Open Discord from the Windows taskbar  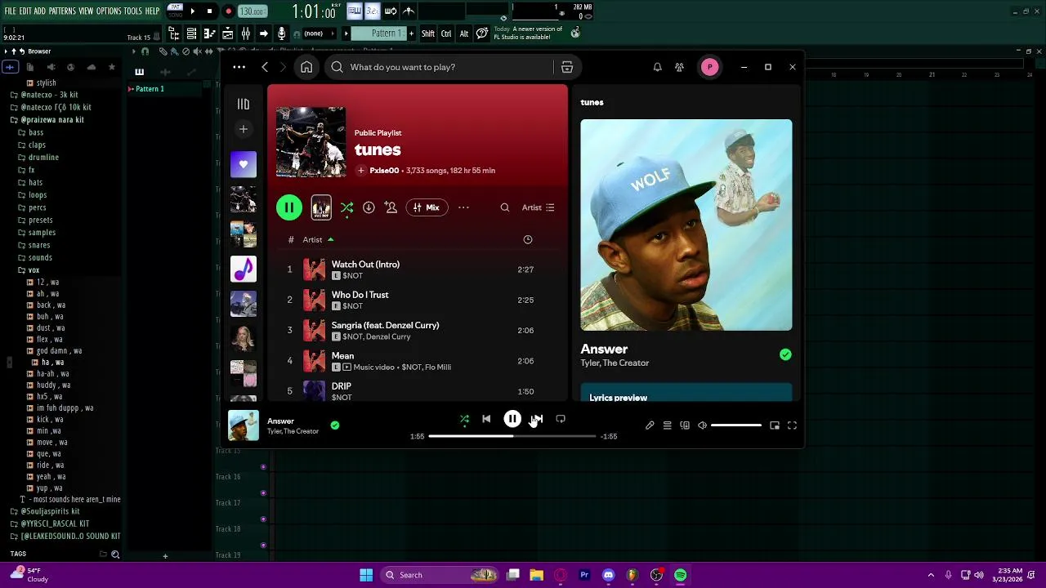(x=608, y=575)
